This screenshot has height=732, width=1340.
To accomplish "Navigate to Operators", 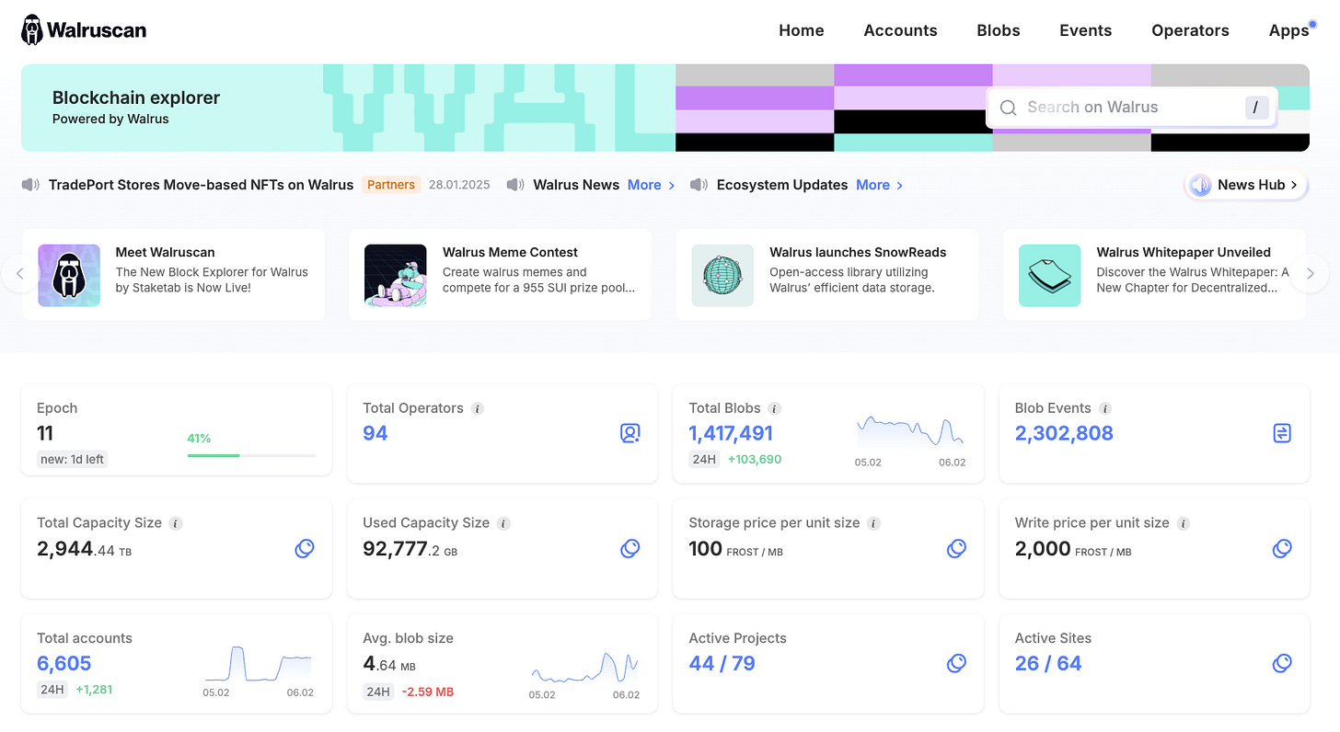I will point(1190,30).
